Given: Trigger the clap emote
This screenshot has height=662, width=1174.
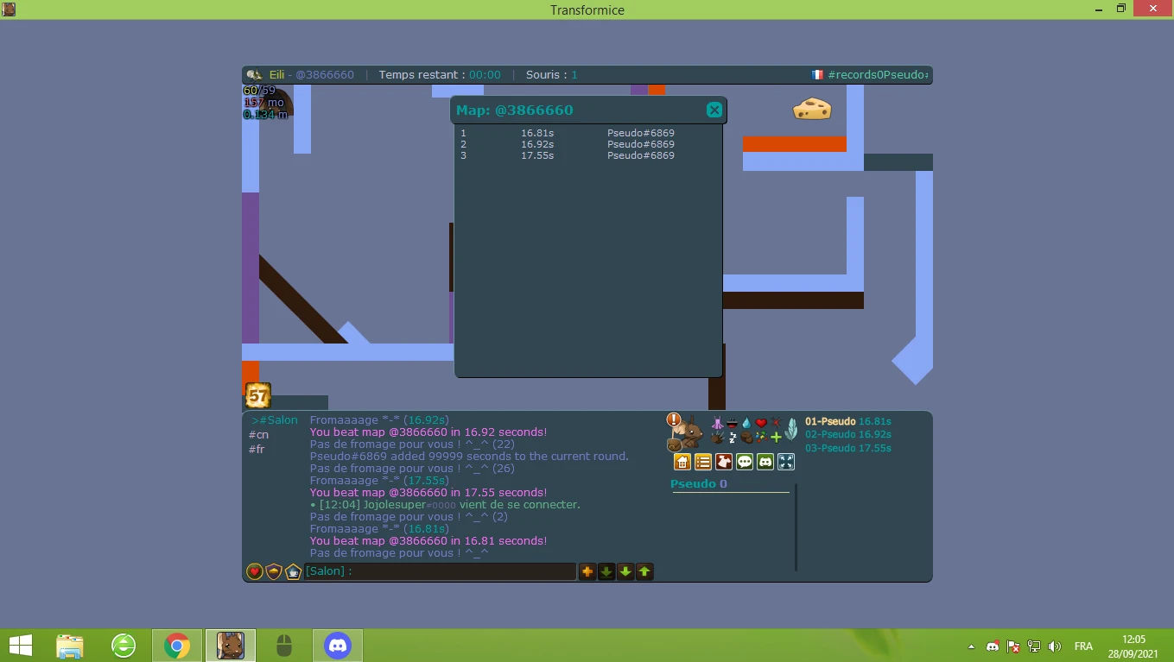Looking at the screenshot, I should coord(717,438).
